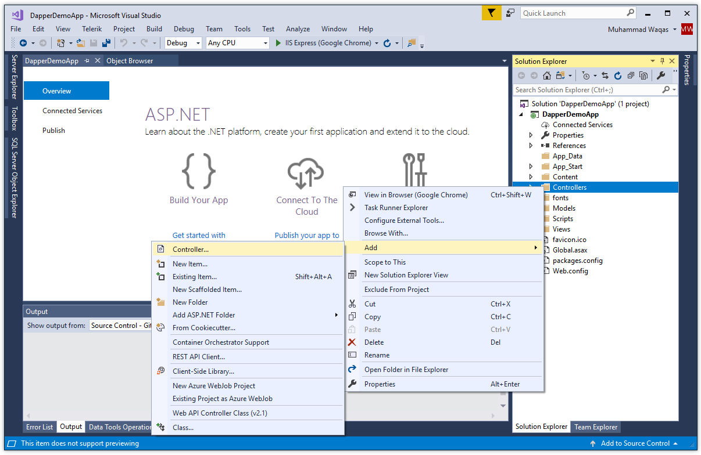This screenshot has width=701, height=455.
Task: Start debugging with the green play arrow
Action: tap(279, 43)
